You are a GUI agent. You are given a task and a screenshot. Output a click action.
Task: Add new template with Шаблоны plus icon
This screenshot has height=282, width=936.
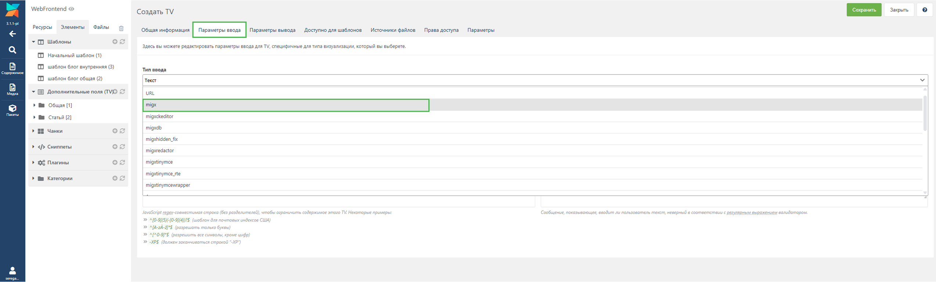coord(115,42)
